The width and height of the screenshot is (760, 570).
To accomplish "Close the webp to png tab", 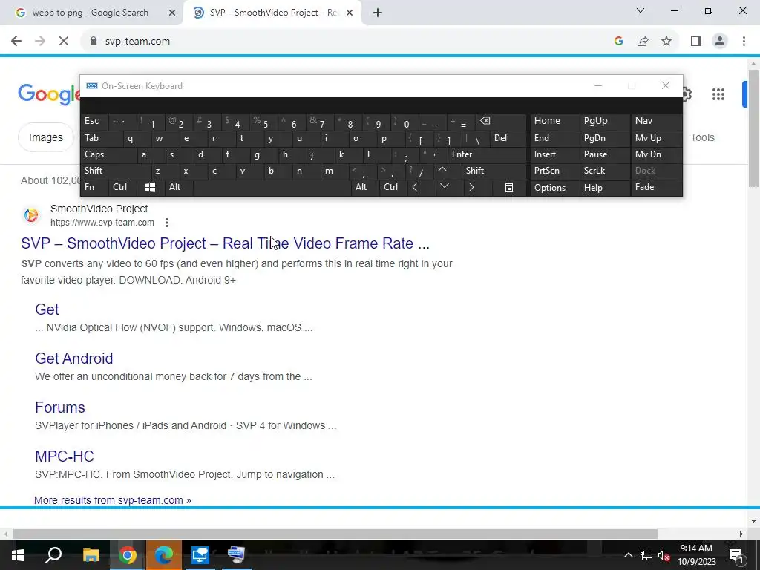I will click(x=172, y=13).
